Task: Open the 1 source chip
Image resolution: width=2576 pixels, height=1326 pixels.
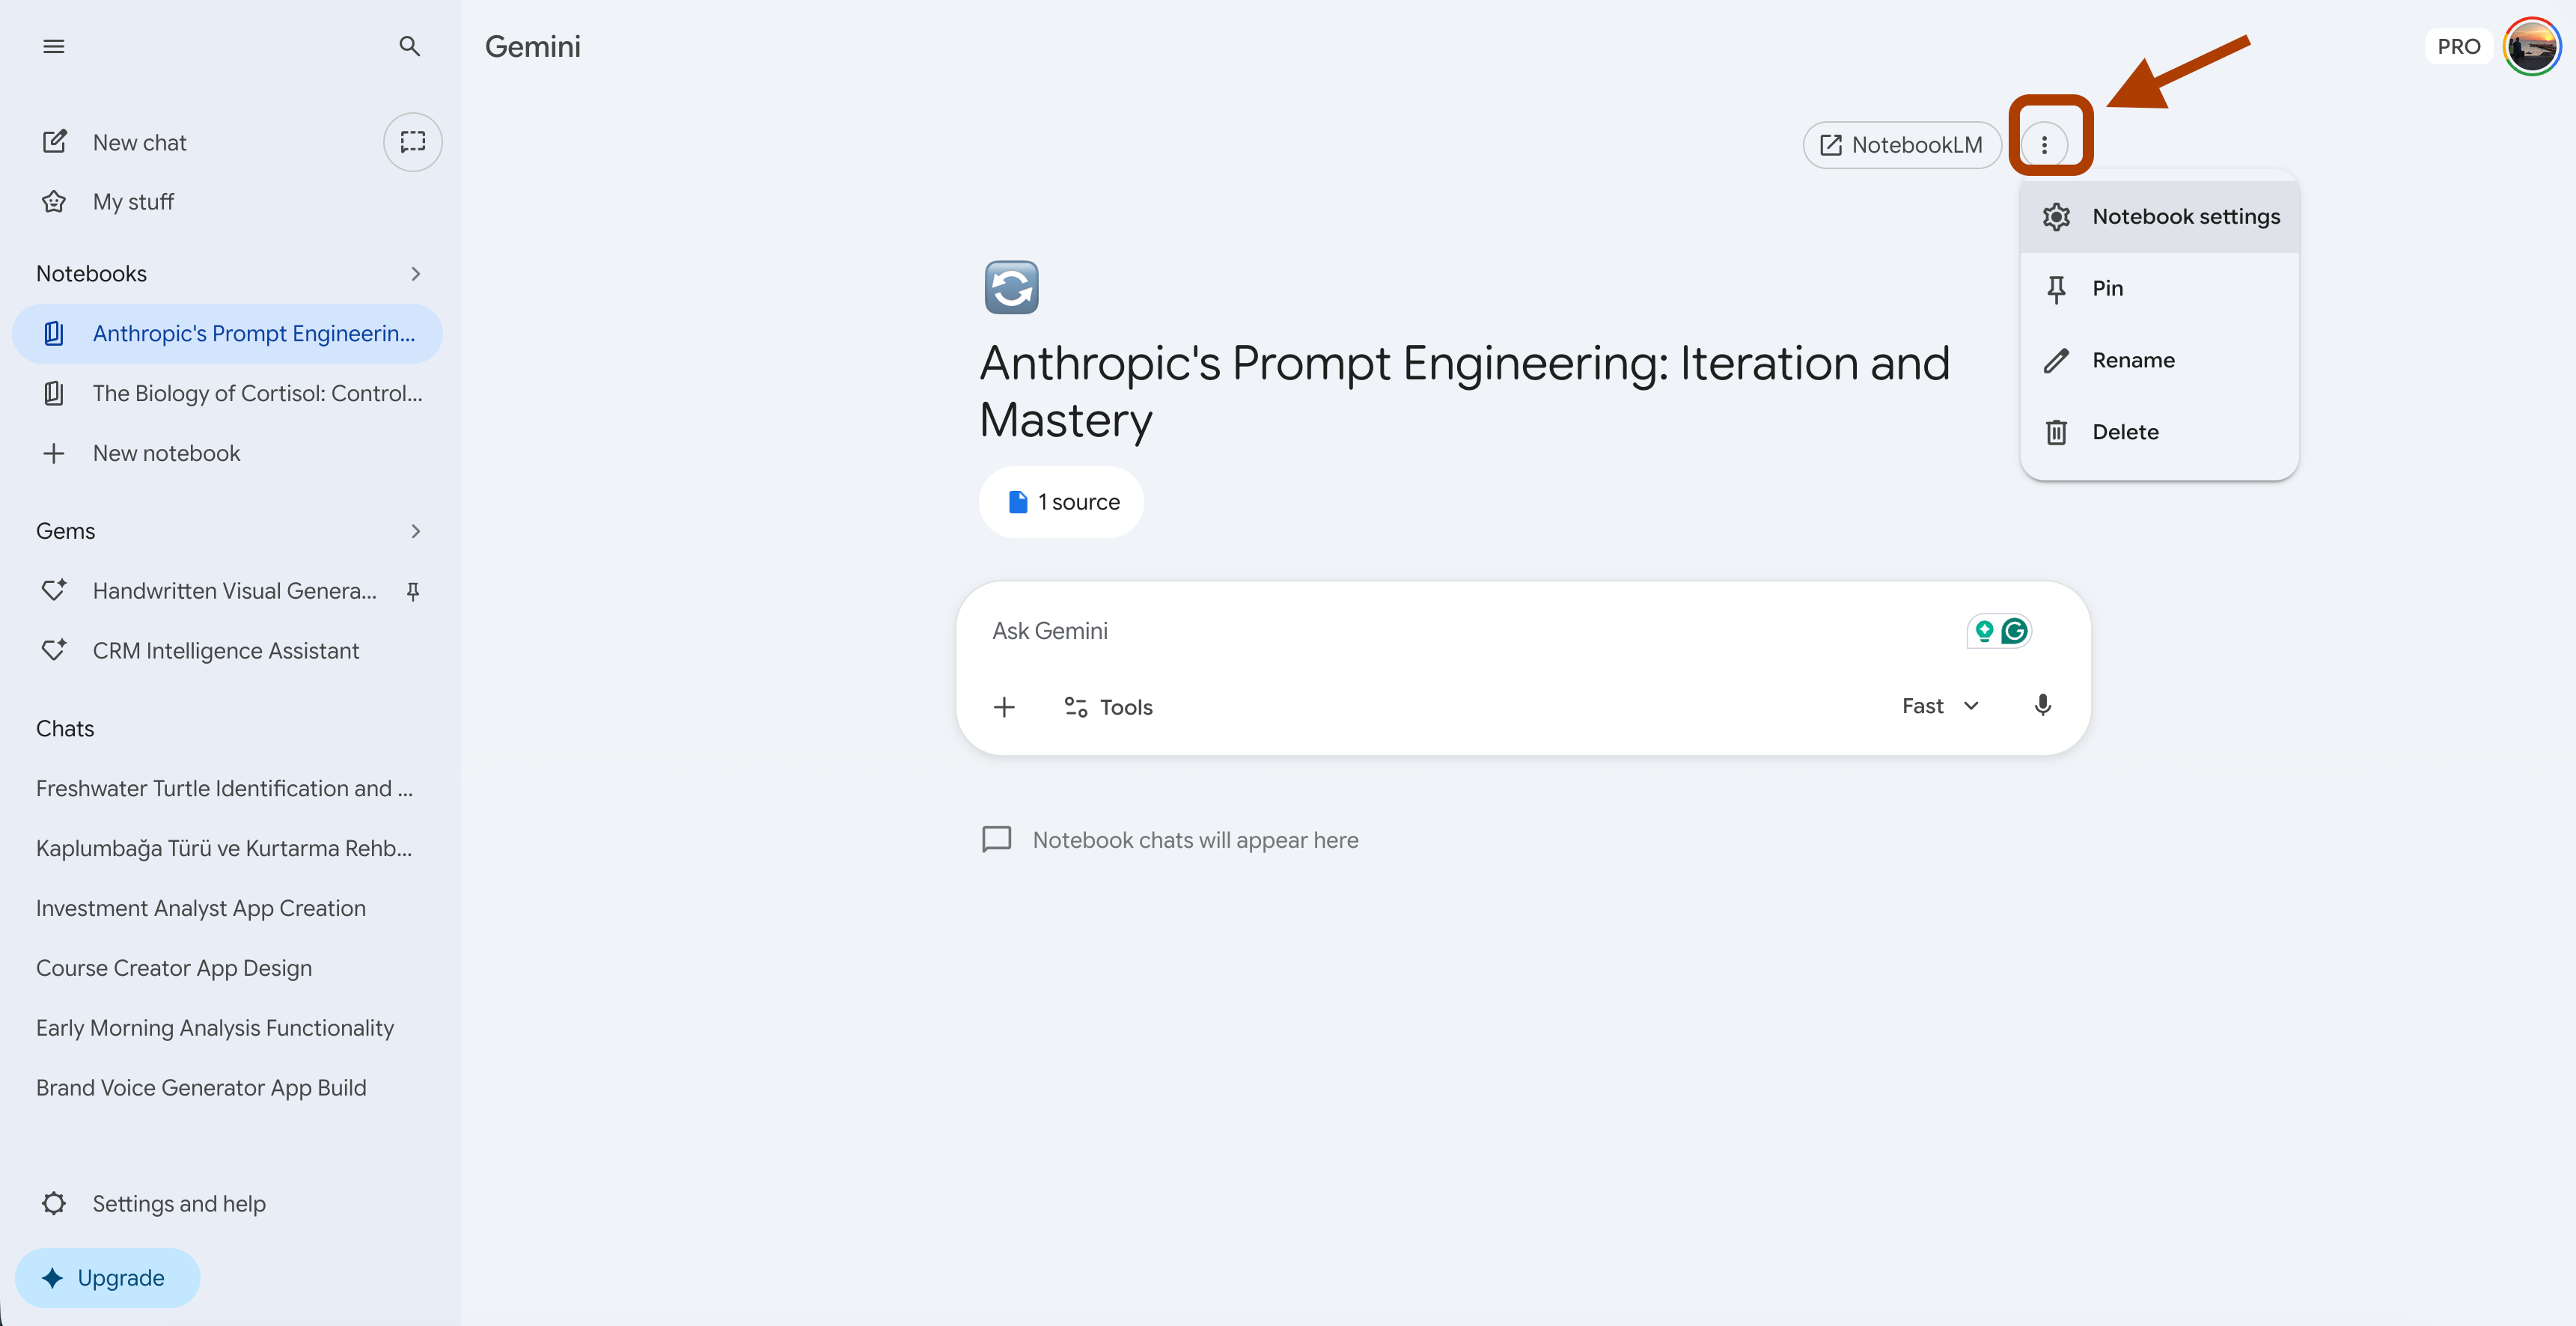Action: click(1061, 502)
